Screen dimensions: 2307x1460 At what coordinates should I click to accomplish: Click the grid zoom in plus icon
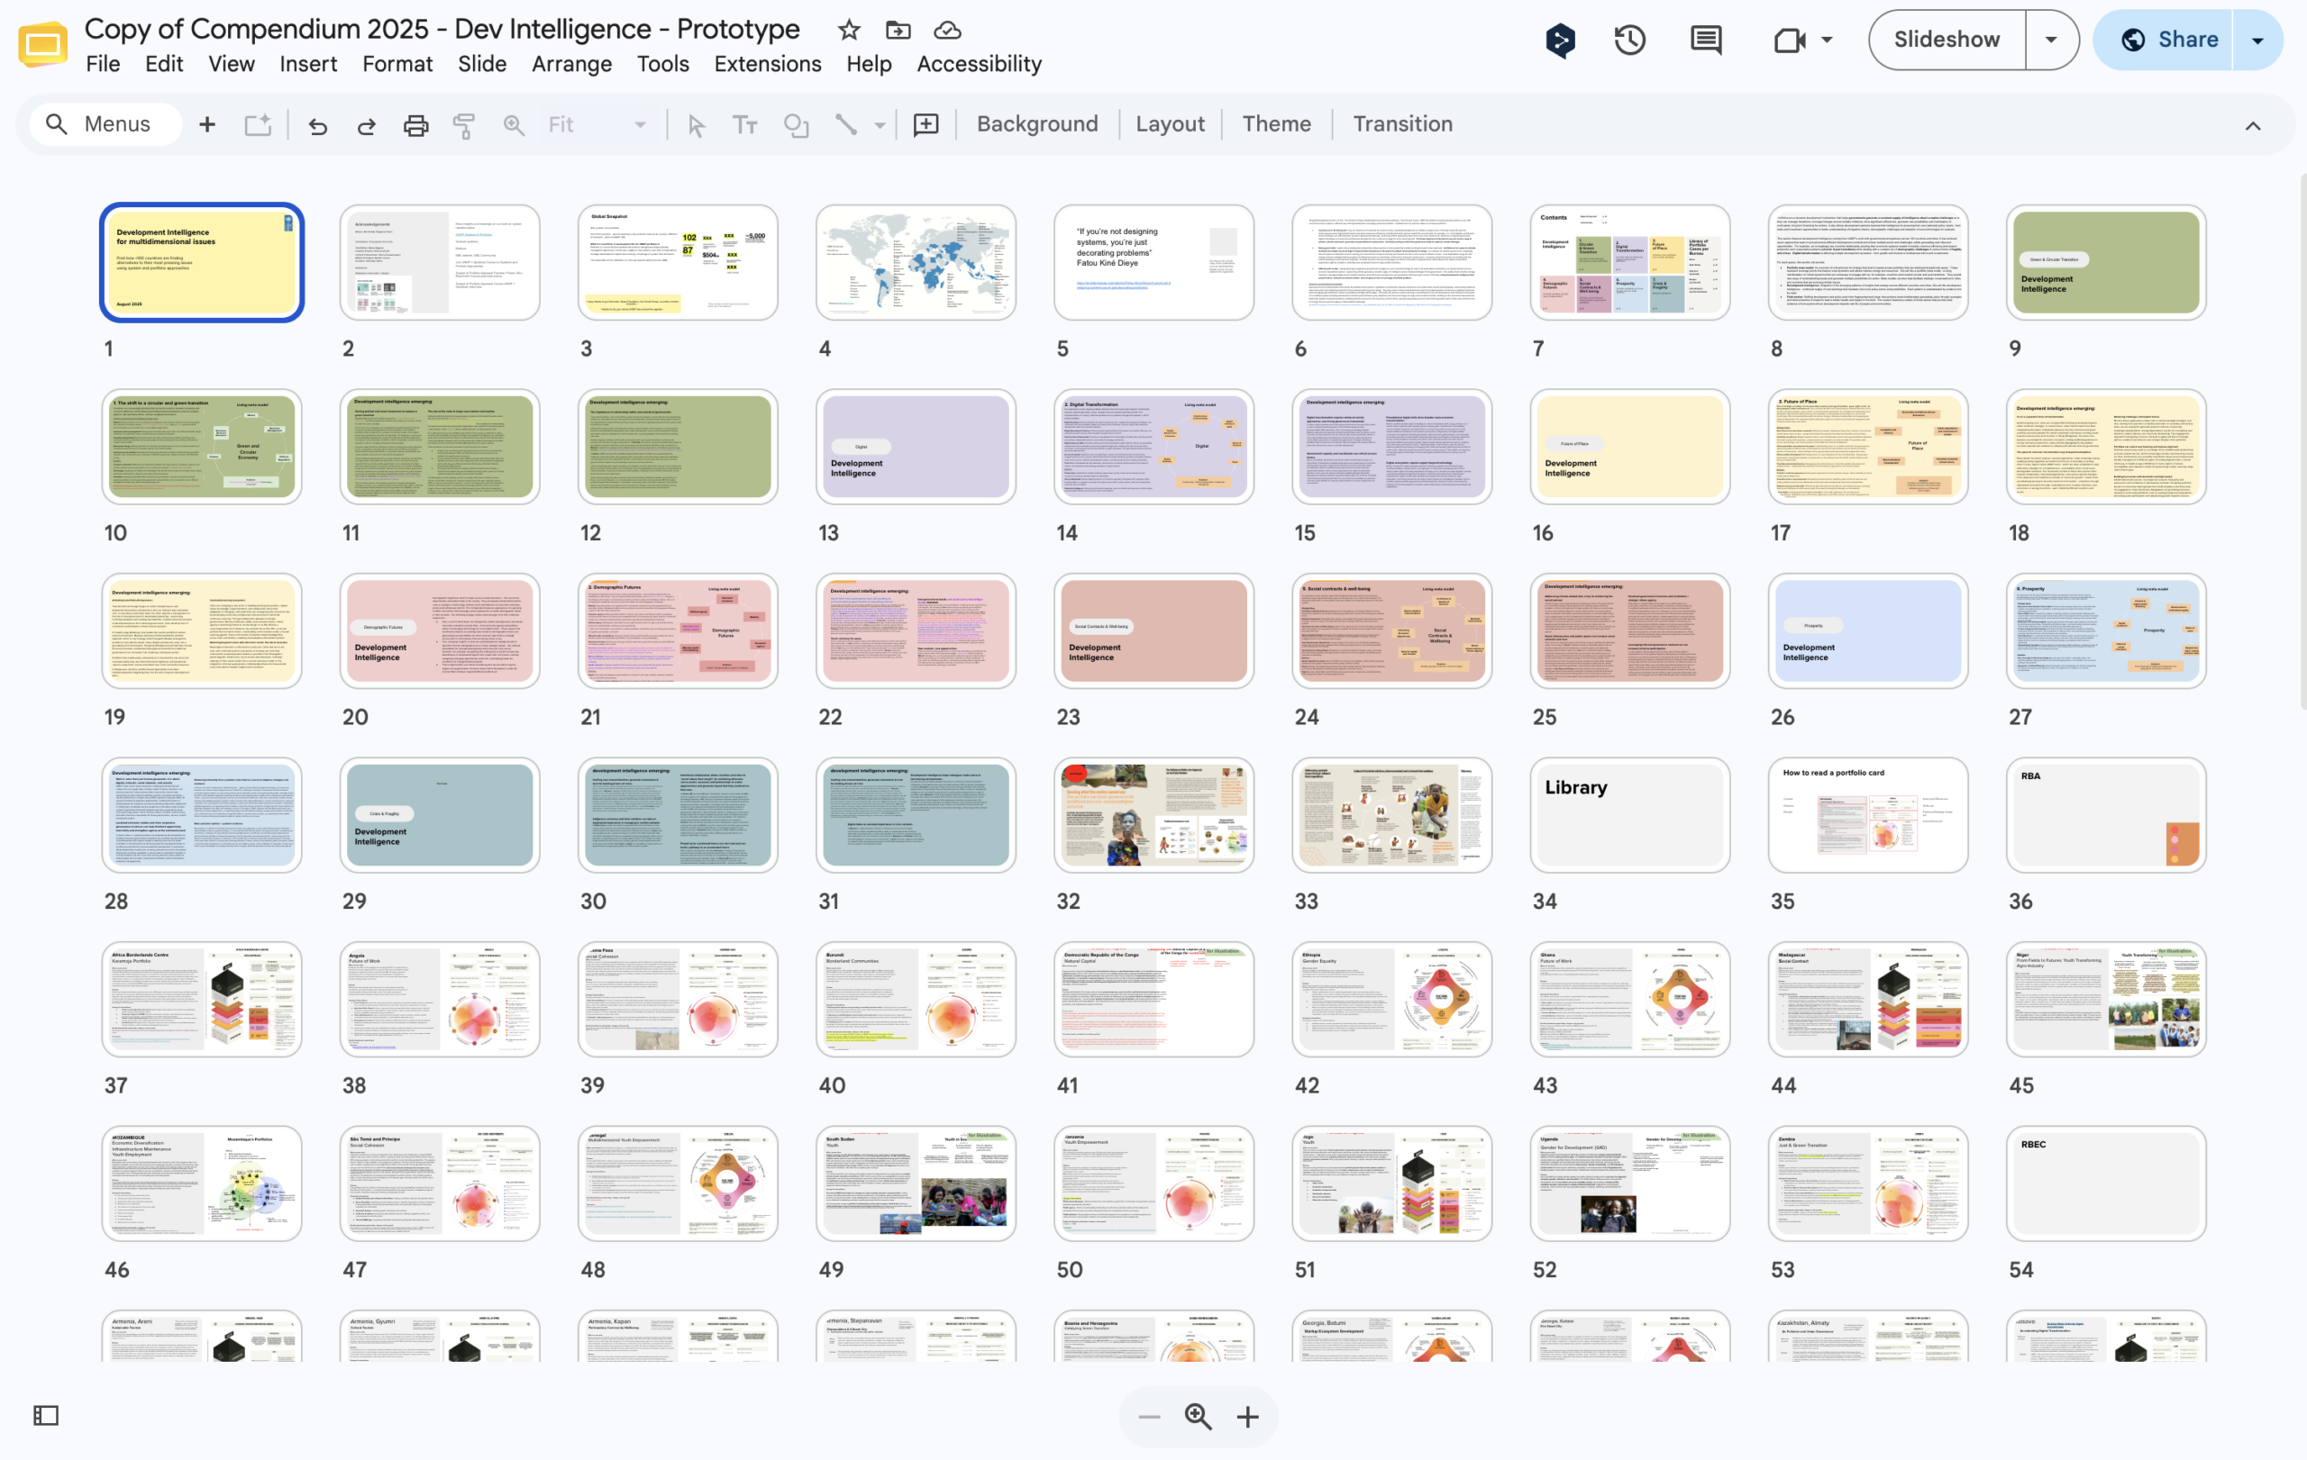(1247, 1417)
